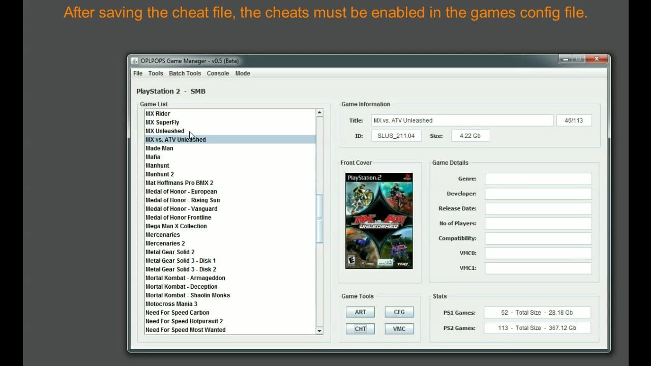Image resolution: width=651 pixels, height=366 pixels.
Task: Select Mat Hoffmans Pro BMX 2
Action: pos(230,183)
